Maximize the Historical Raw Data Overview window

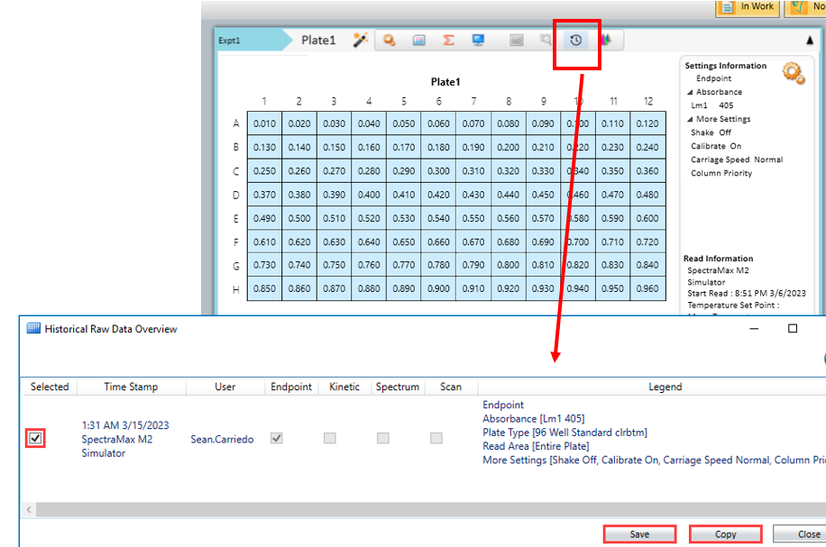click(x=793, y=329)
